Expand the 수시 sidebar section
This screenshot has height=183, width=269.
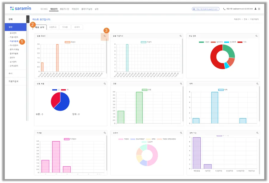16,73
